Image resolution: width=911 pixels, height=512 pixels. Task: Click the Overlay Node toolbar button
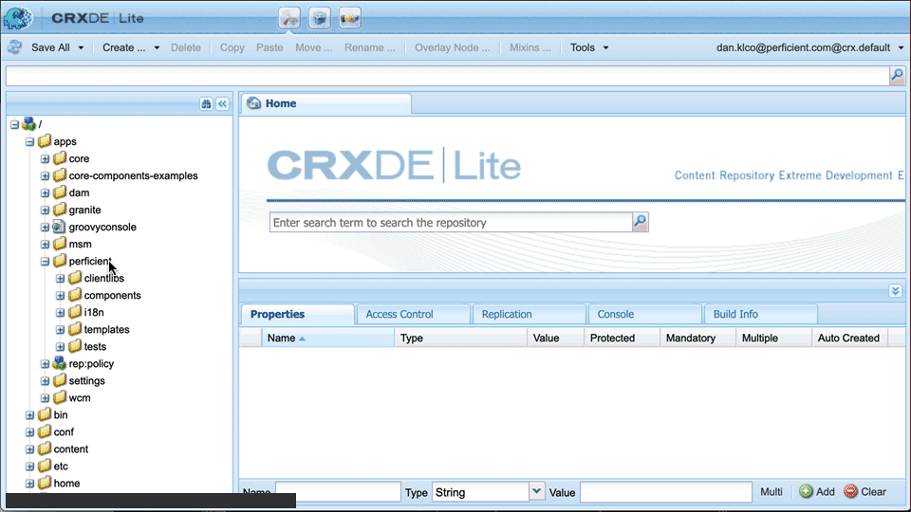452,47
